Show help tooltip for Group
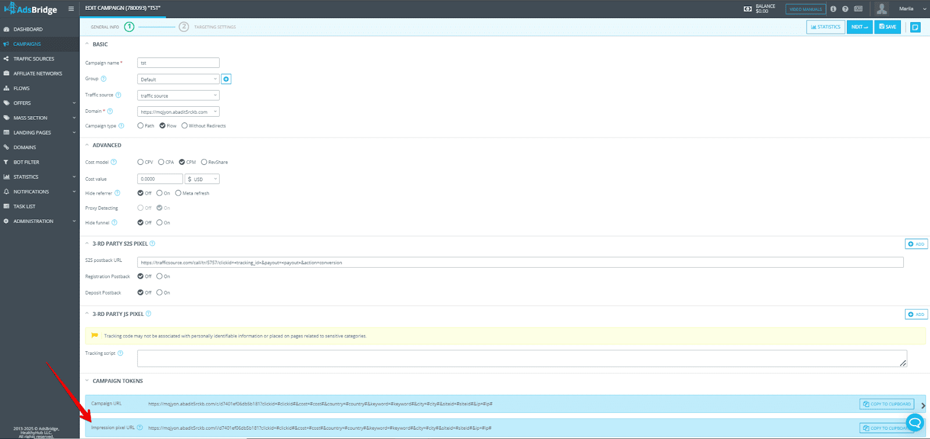 click(103, 78)
